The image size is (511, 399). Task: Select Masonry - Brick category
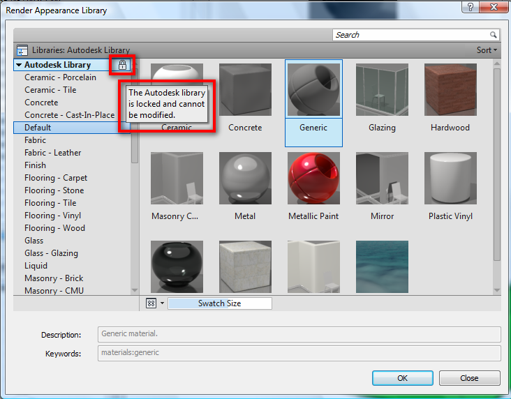(54, 278)
